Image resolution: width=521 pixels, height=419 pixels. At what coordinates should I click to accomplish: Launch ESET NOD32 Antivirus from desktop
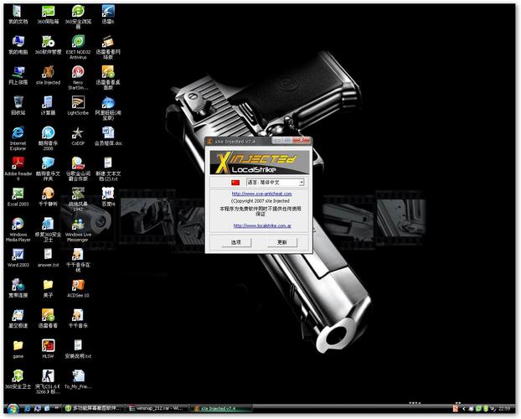pyautogui.click(x=77, y=41)
